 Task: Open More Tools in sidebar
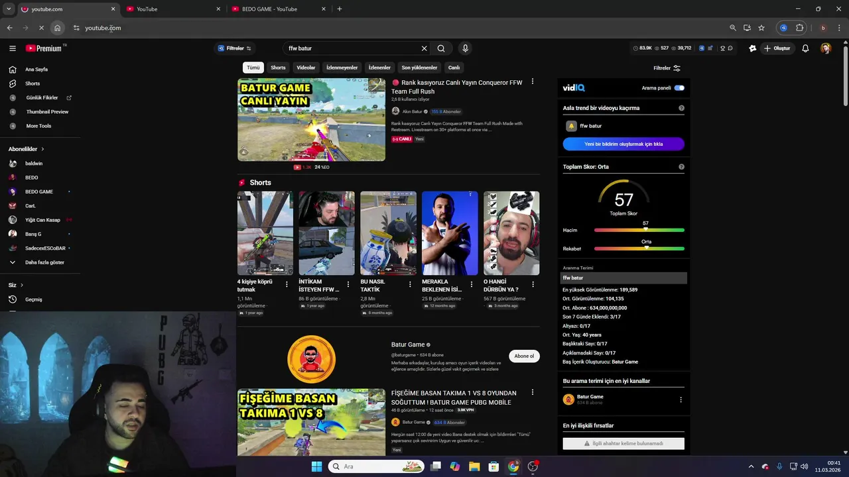(x=38, y=126)
